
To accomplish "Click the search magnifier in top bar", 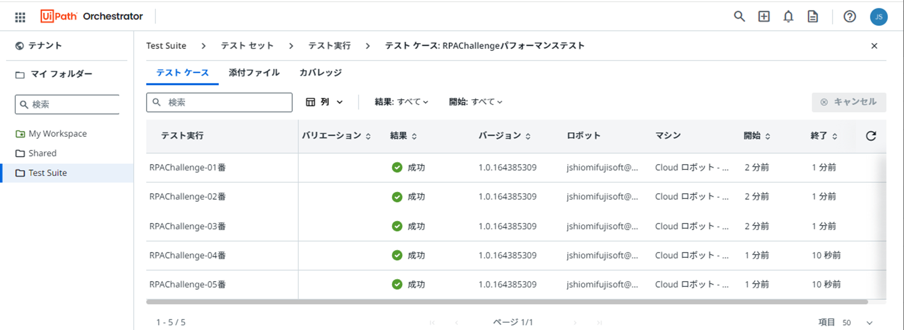I will point(739,17).
